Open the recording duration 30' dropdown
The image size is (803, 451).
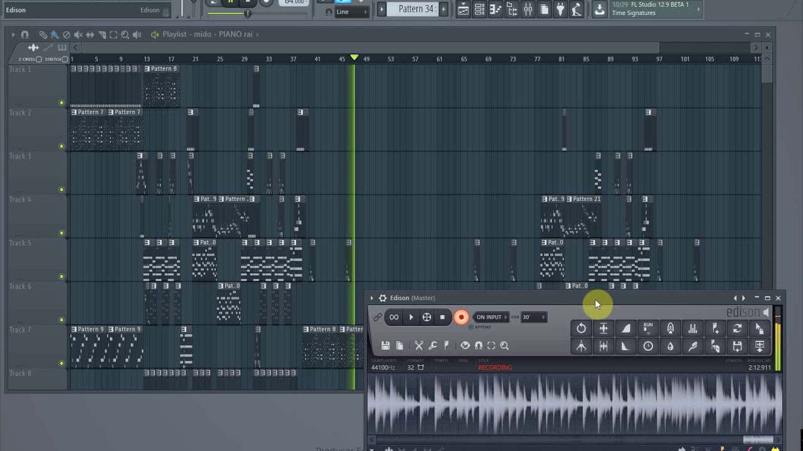(534, 317)
